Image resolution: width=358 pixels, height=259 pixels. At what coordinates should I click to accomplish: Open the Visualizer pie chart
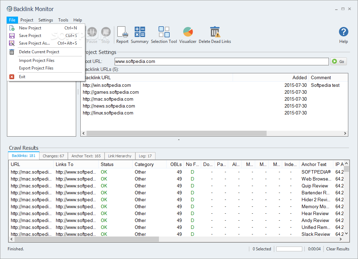pos(188,35)
